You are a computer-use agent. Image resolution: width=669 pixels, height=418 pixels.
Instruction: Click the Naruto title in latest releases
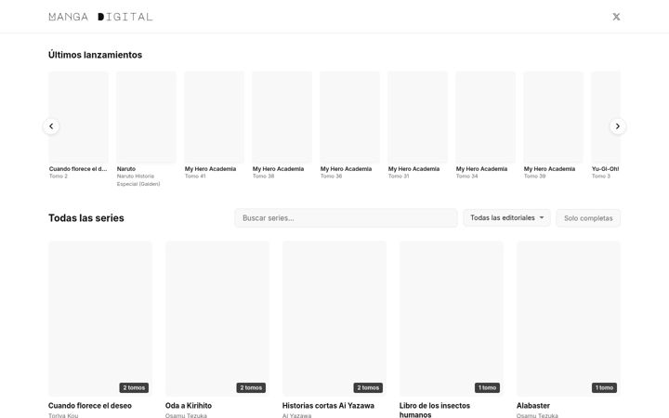pyautogui.click(x=126, y=169)
